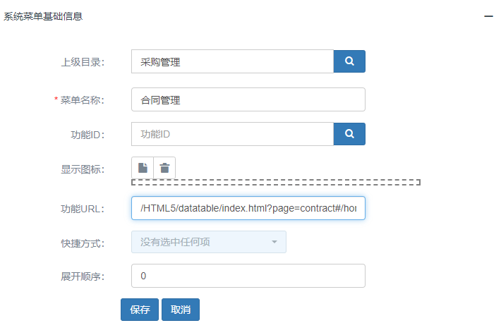Screen dimensions: 501x335
Task: Click search icon beside 上级目录 field
Action: pos(349,61)
